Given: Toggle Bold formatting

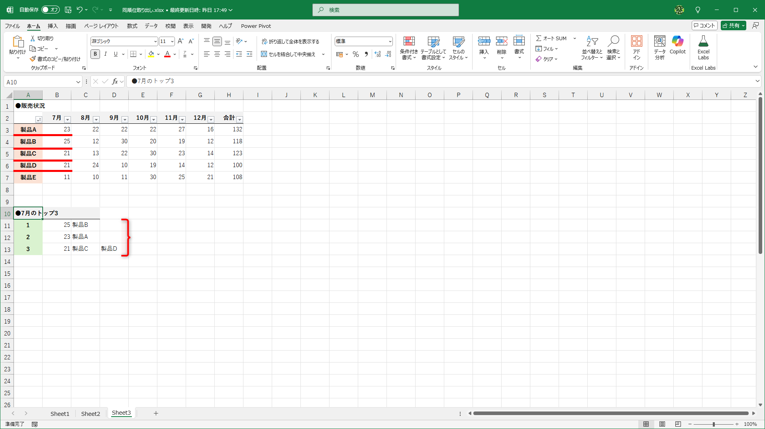Looking at the screenshot, I should [95, 54].
